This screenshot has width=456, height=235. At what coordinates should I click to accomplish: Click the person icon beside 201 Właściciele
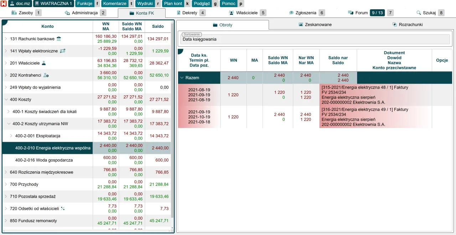click(x=44, y=63)
